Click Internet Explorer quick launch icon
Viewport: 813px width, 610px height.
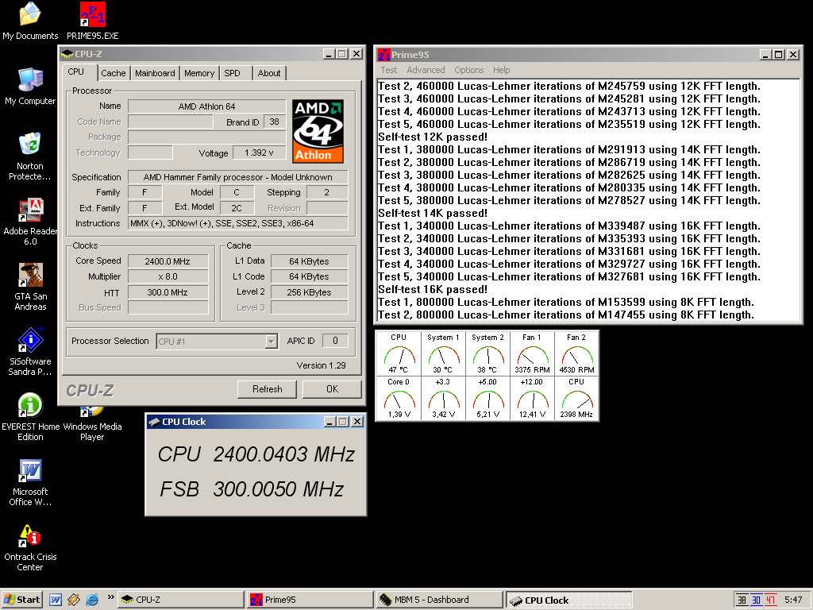tap(92, 600)
